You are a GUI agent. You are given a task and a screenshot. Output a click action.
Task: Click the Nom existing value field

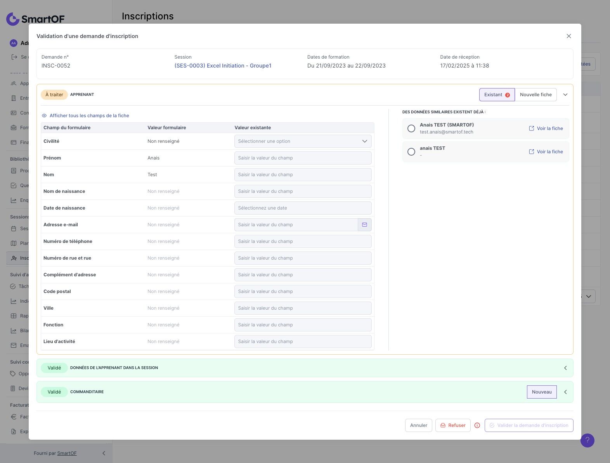pos(303,175)
